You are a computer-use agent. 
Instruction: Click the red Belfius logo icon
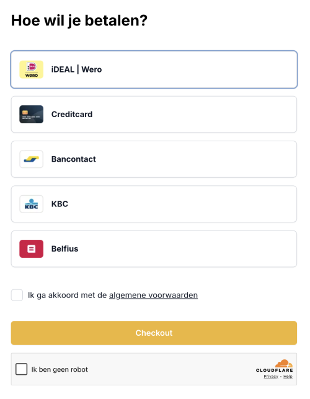pos(32,248)
